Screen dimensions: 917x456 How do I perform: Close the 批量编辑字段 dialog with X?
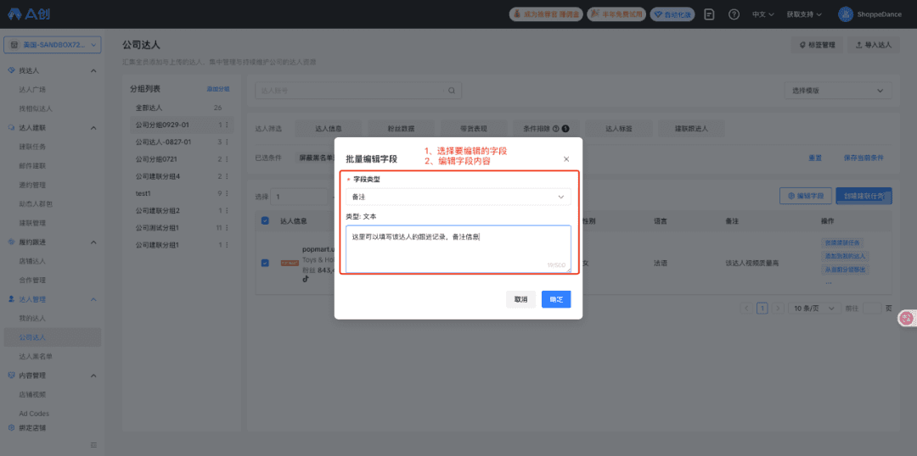[x=566, y=158]
